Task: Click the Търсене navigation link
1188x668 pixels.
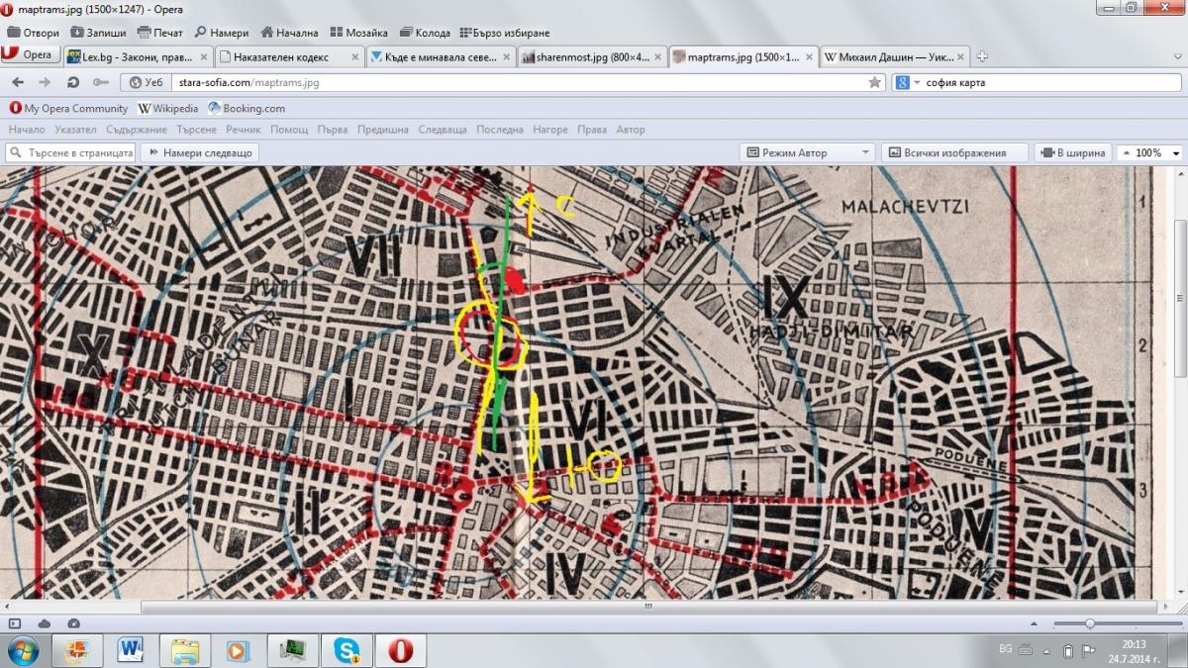Action: (x=197, y=130)
